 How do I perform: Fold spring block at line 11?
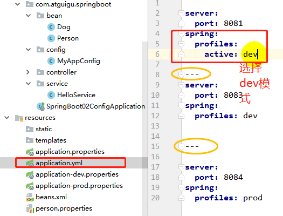(x=181, y=105)
